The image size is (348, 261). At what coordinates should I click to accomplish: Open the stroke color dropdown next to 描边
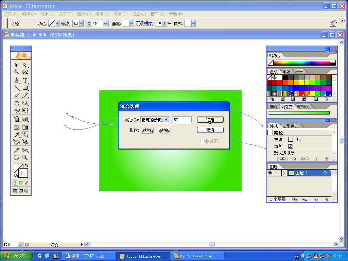tap(82, 23)
